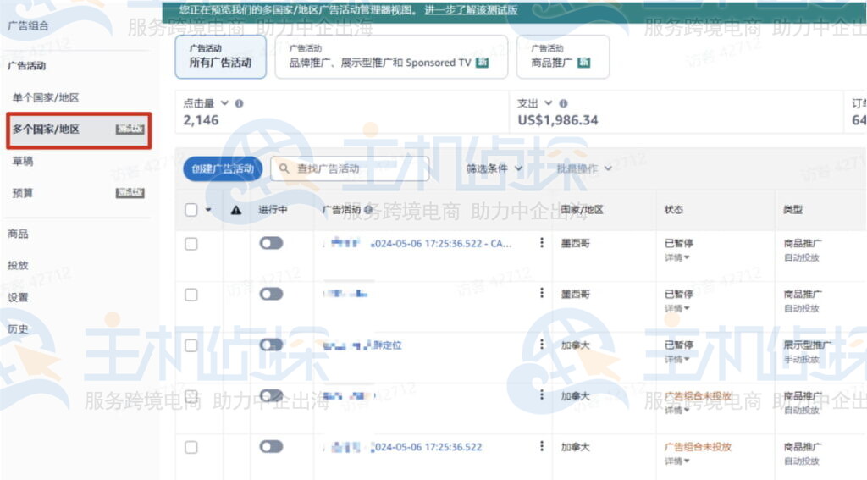Image resolution: width=867 pixels, height=480 pixels.
Task: Toggle active switch for 展示型推广 campaign
Action: (x=271, y=345)
